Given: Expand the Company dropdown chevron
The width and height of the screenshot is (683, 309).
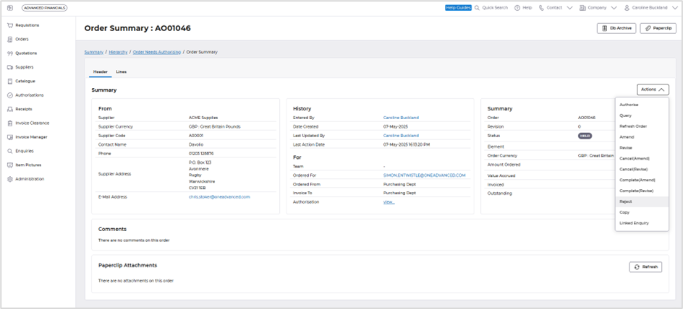Looking at the screenshot, I should pos(614,8).
